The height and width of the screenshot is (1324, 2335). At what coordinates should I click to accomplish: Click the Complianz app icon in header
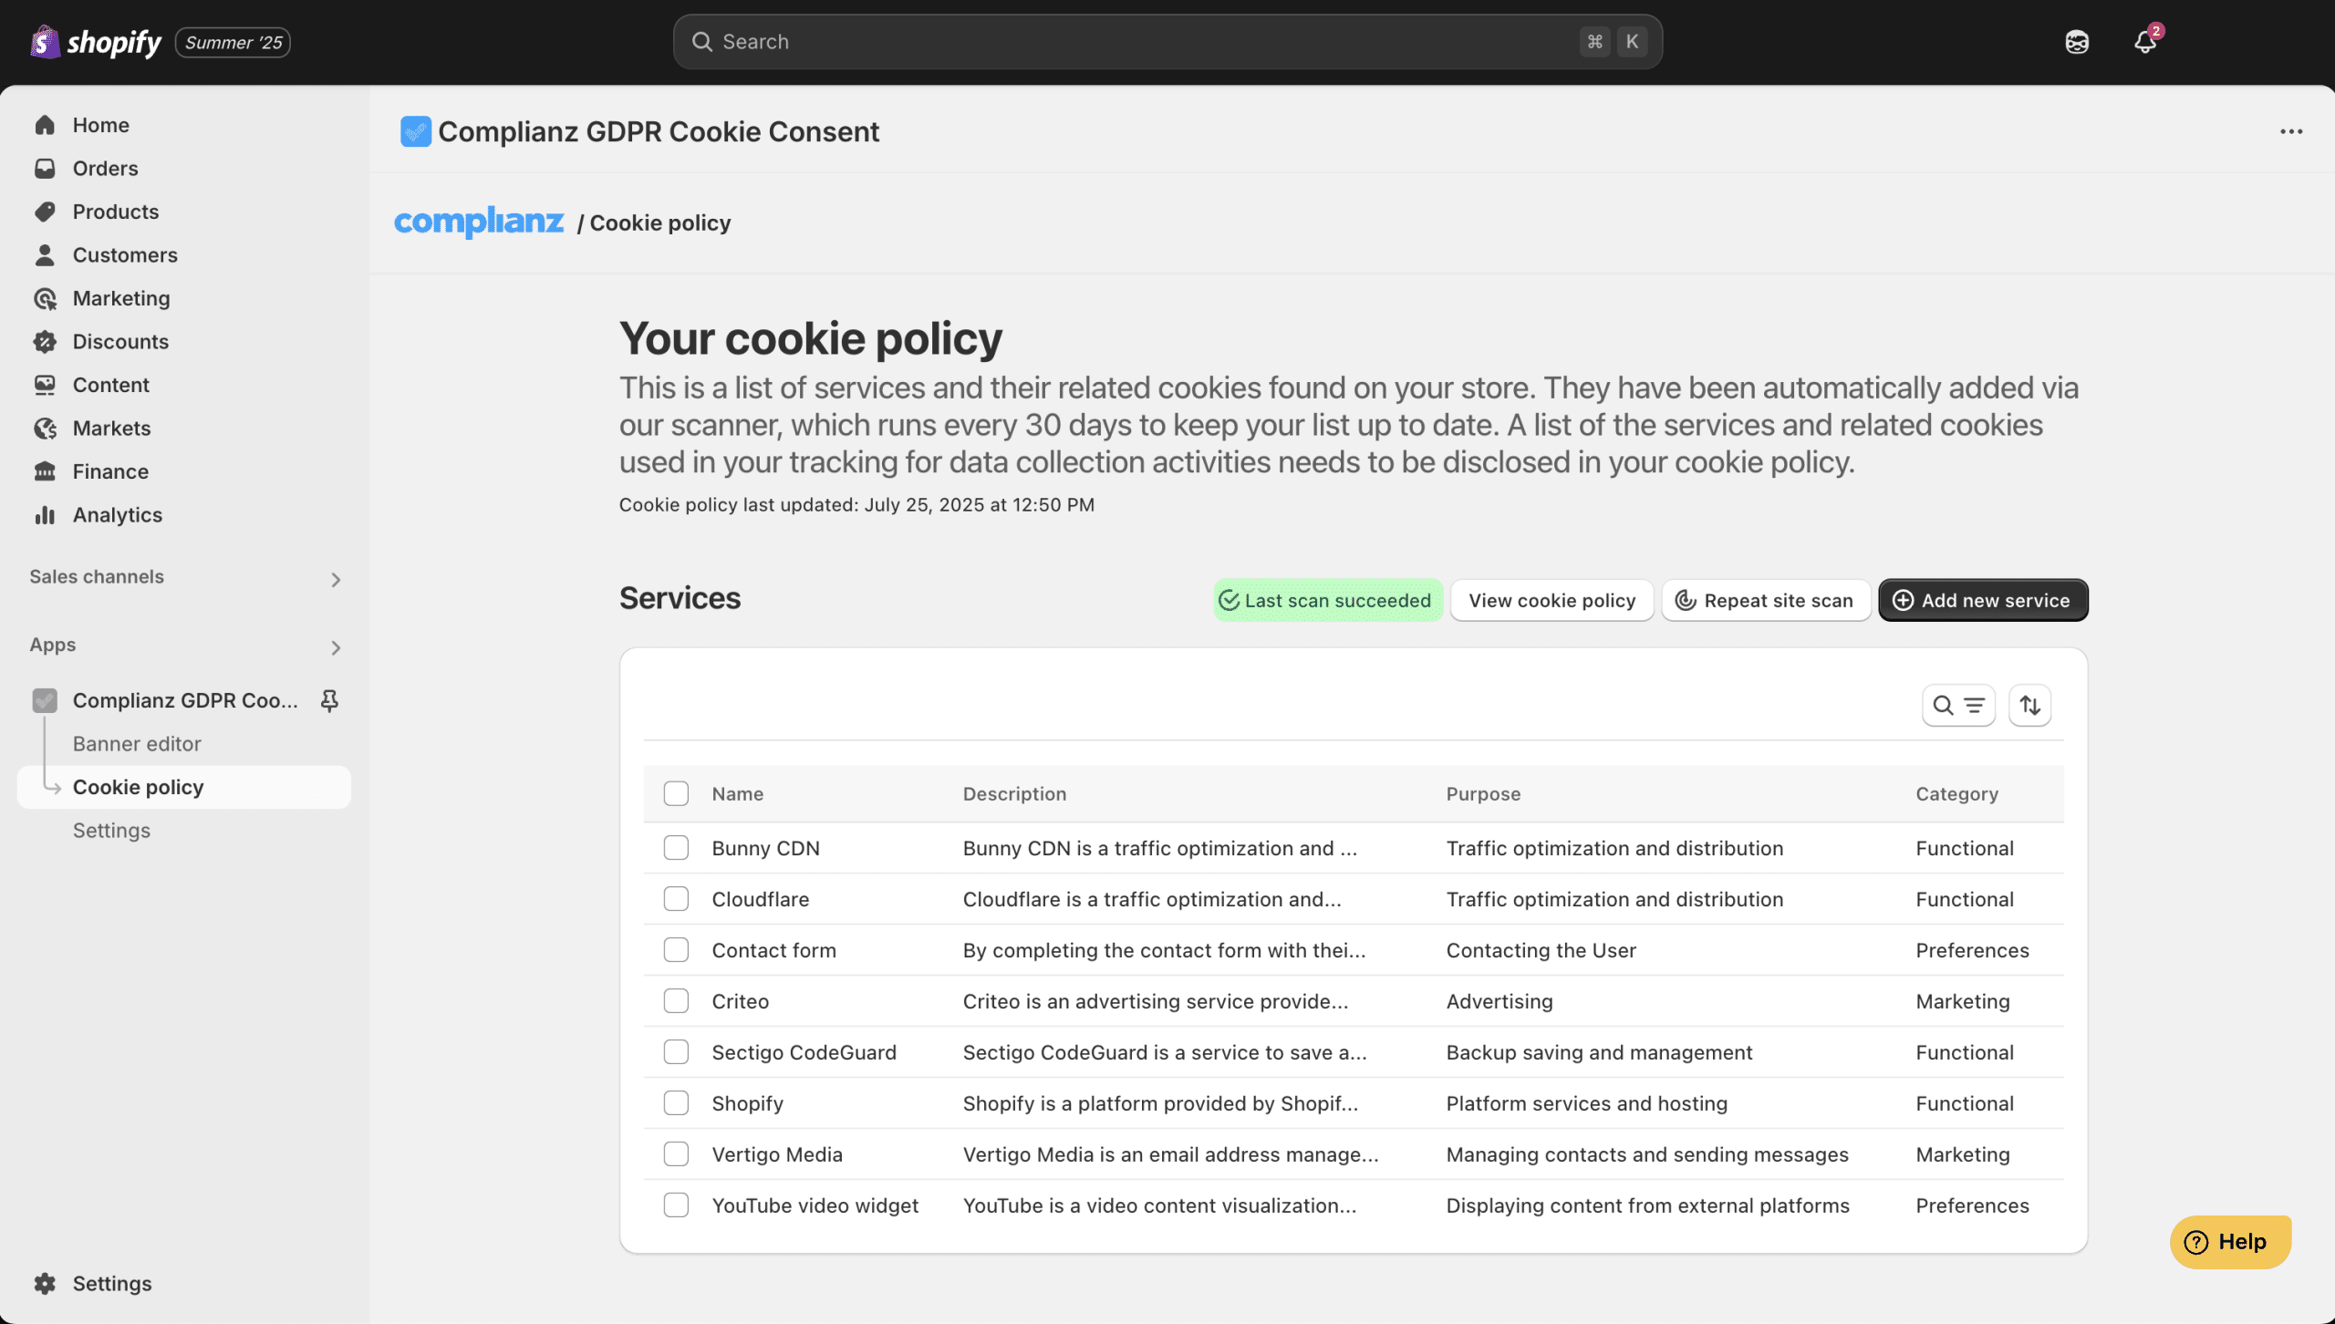coord(416,131)
